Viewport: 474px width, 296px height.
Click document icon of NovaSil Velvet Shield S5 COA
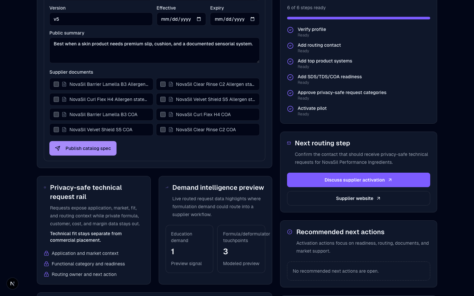click(x=64, y=130)
